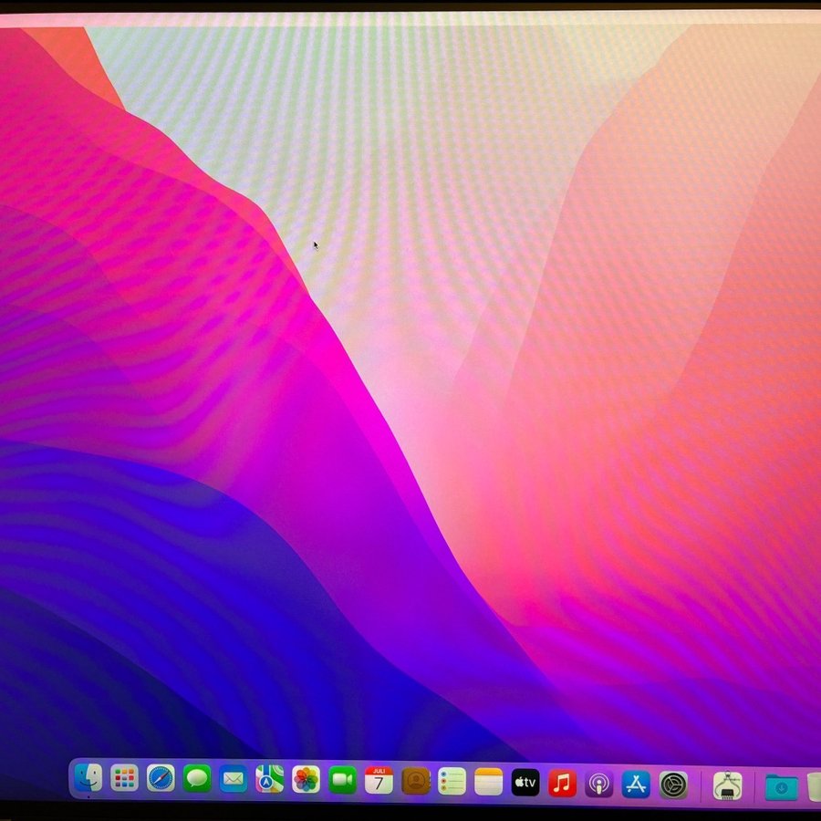Open the Photos app in dock
821x821 pixels.
tap(307, 780)
